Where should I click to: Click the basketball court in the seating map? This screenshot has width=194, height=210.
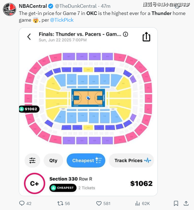click(88, 98)
